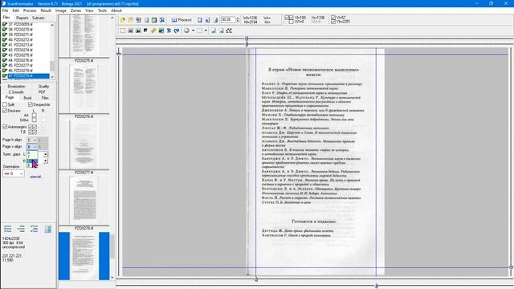
Task: Open the Tools menu
Action: pyautogui.click(x=102, y=10)
